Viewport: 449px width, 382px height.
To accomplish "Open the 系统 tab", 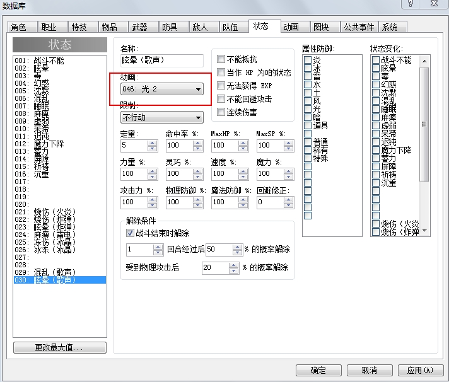I will coord(393,27).
